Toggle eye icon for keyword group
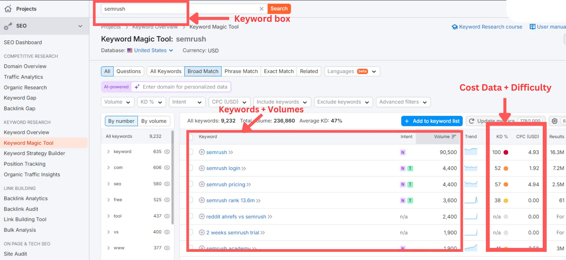Viewport: 566px width, 260px height. click(x=167, y=152)
